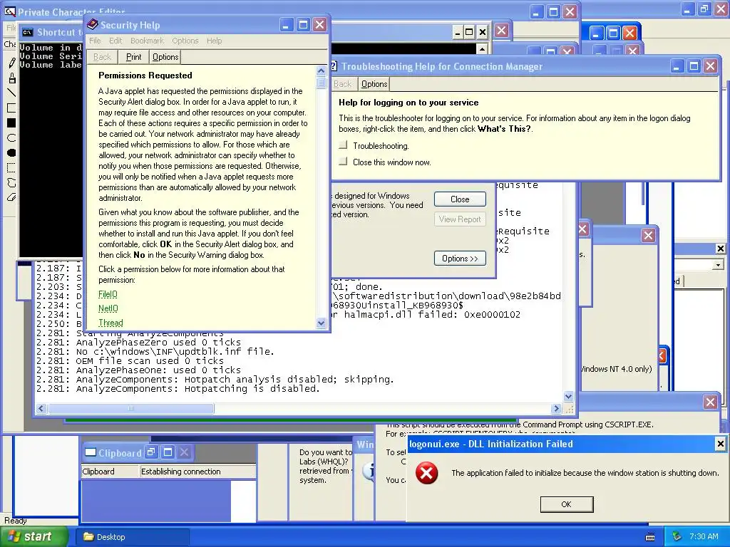Select the Brush tool in Private Character Editor
The image size is (730, 547).
tap(11, 78)
